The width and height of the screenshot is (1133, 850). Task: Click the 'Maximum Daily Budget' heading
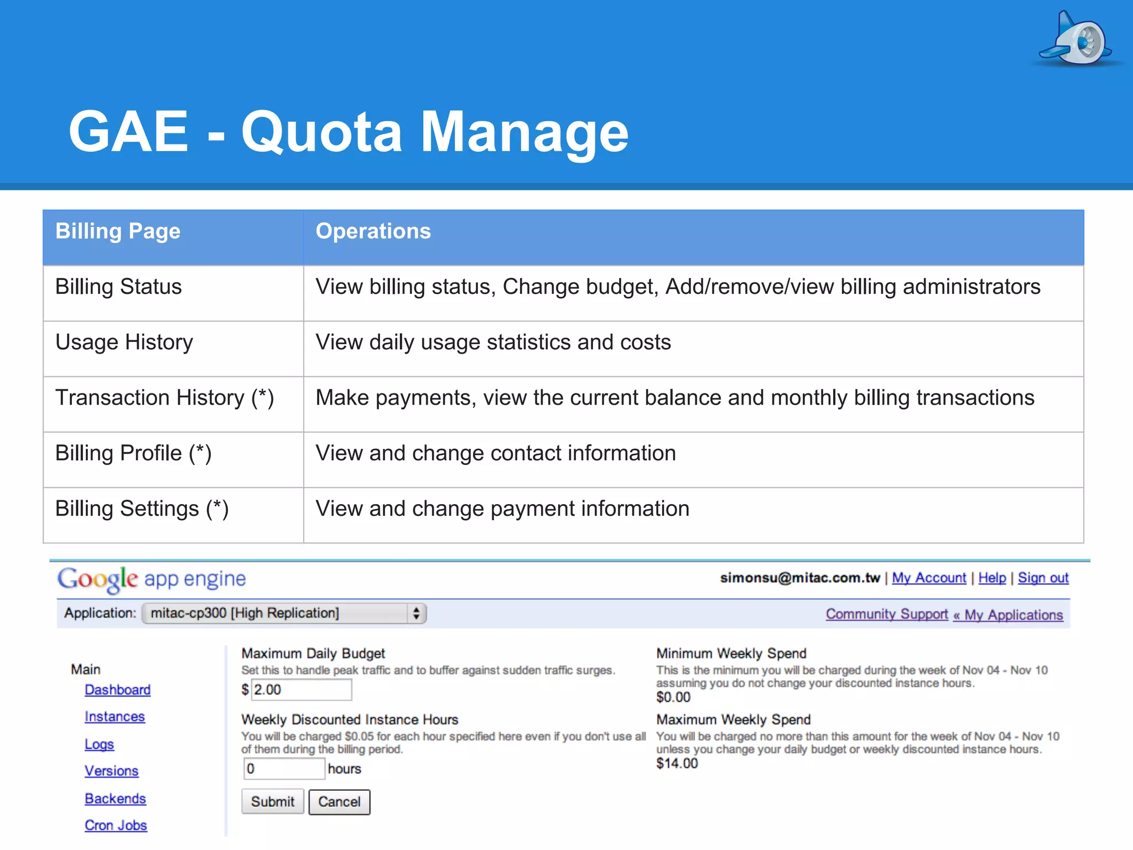pyautogui.click(x=313, y=654)
